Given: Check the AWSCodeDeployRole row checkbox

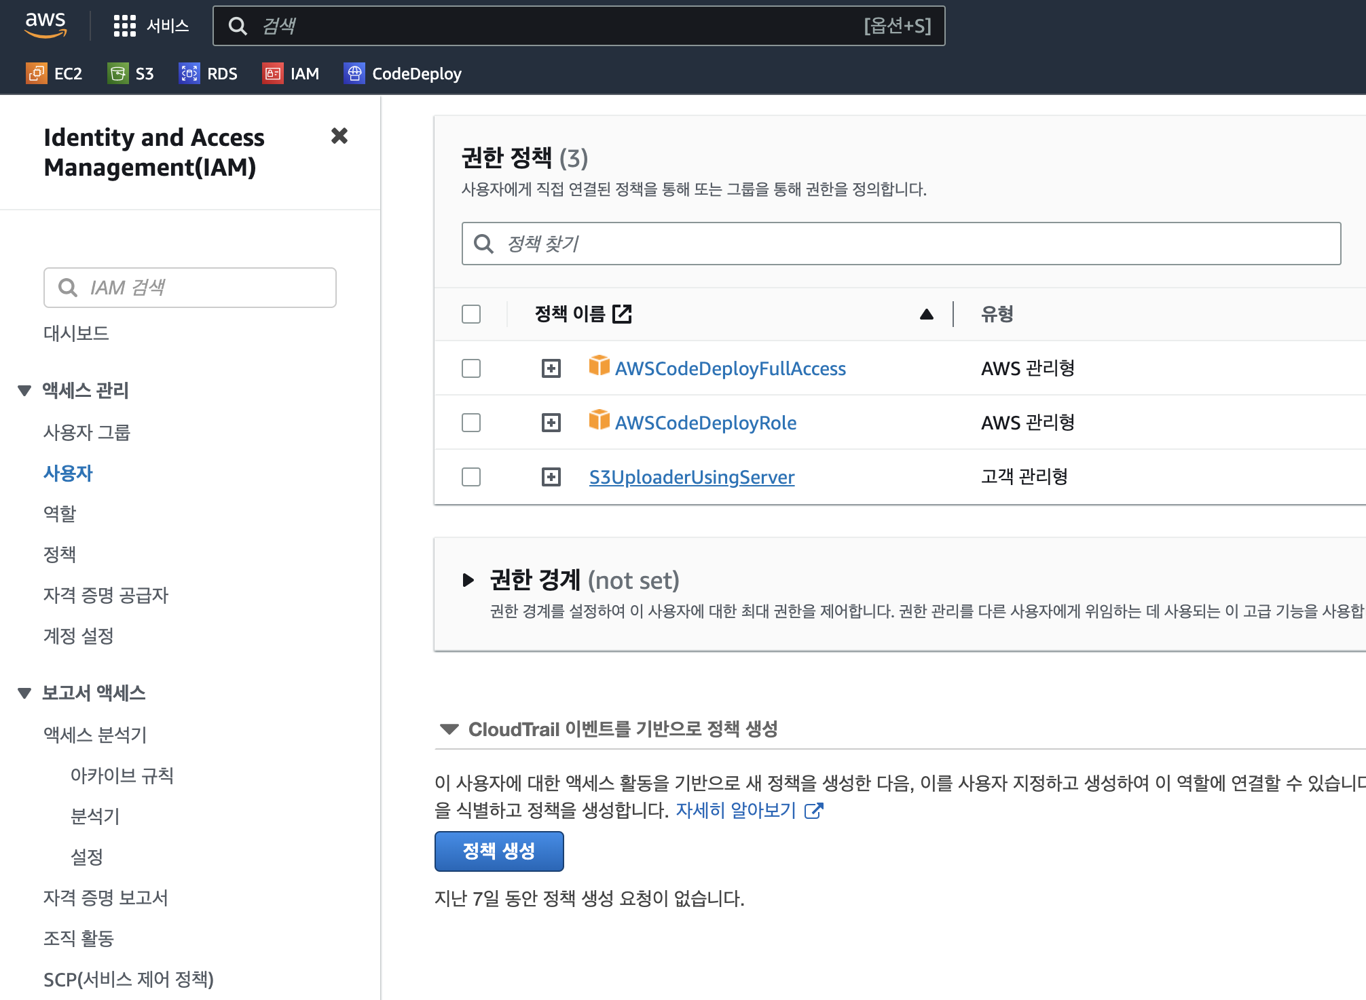Looking at the screenshot, I should (471, 423).
